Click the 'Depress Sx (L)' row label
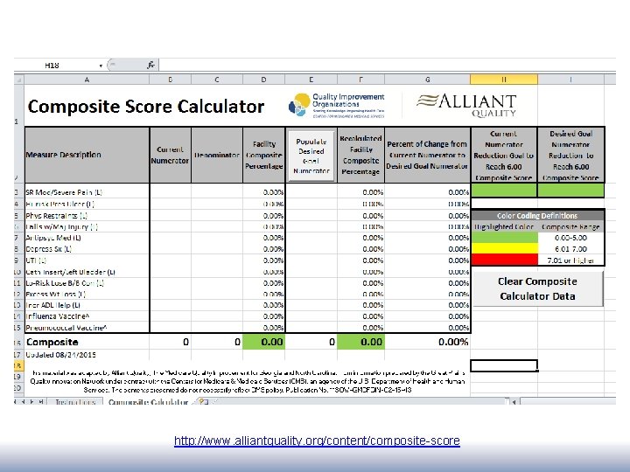 (x=49, y=249)
